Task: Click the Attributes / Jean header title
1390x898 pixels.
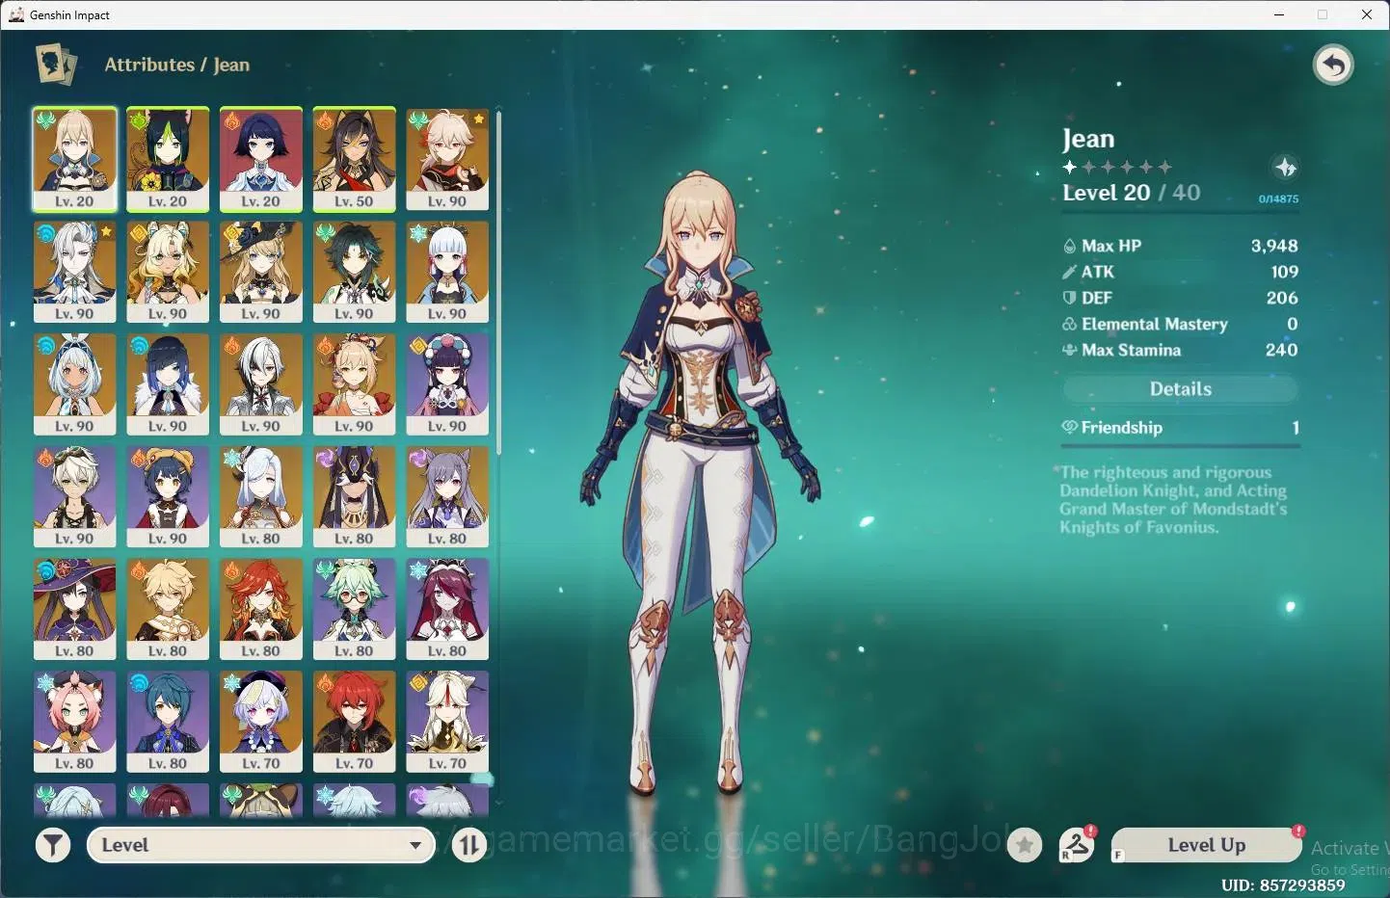Action: click(x=177, y=65)
